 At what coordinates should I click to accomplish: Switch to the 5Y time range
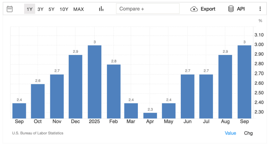coord(51,9)
